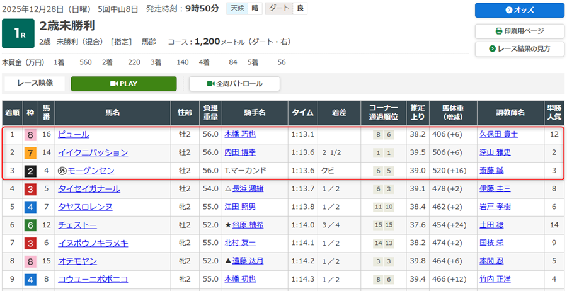Open trainer 久保田 貴士 profile
The image size is (567, 291).
tap(499, 134)
